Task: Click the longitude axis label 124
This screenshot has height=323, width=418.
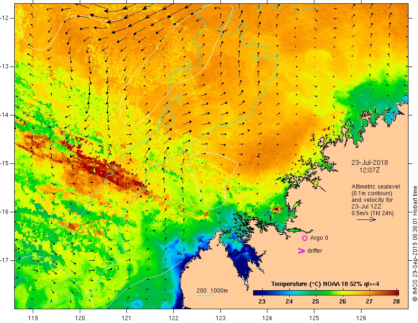Action: 267,318
